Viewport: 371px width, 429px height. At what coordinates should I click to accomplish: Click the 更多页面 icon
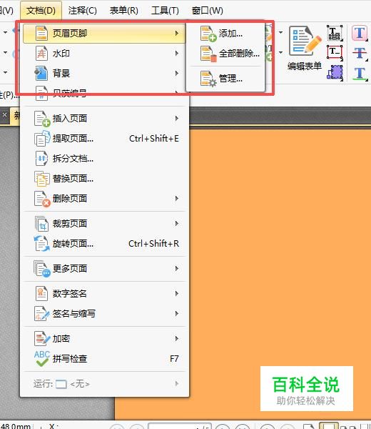(x=42, y=269)
